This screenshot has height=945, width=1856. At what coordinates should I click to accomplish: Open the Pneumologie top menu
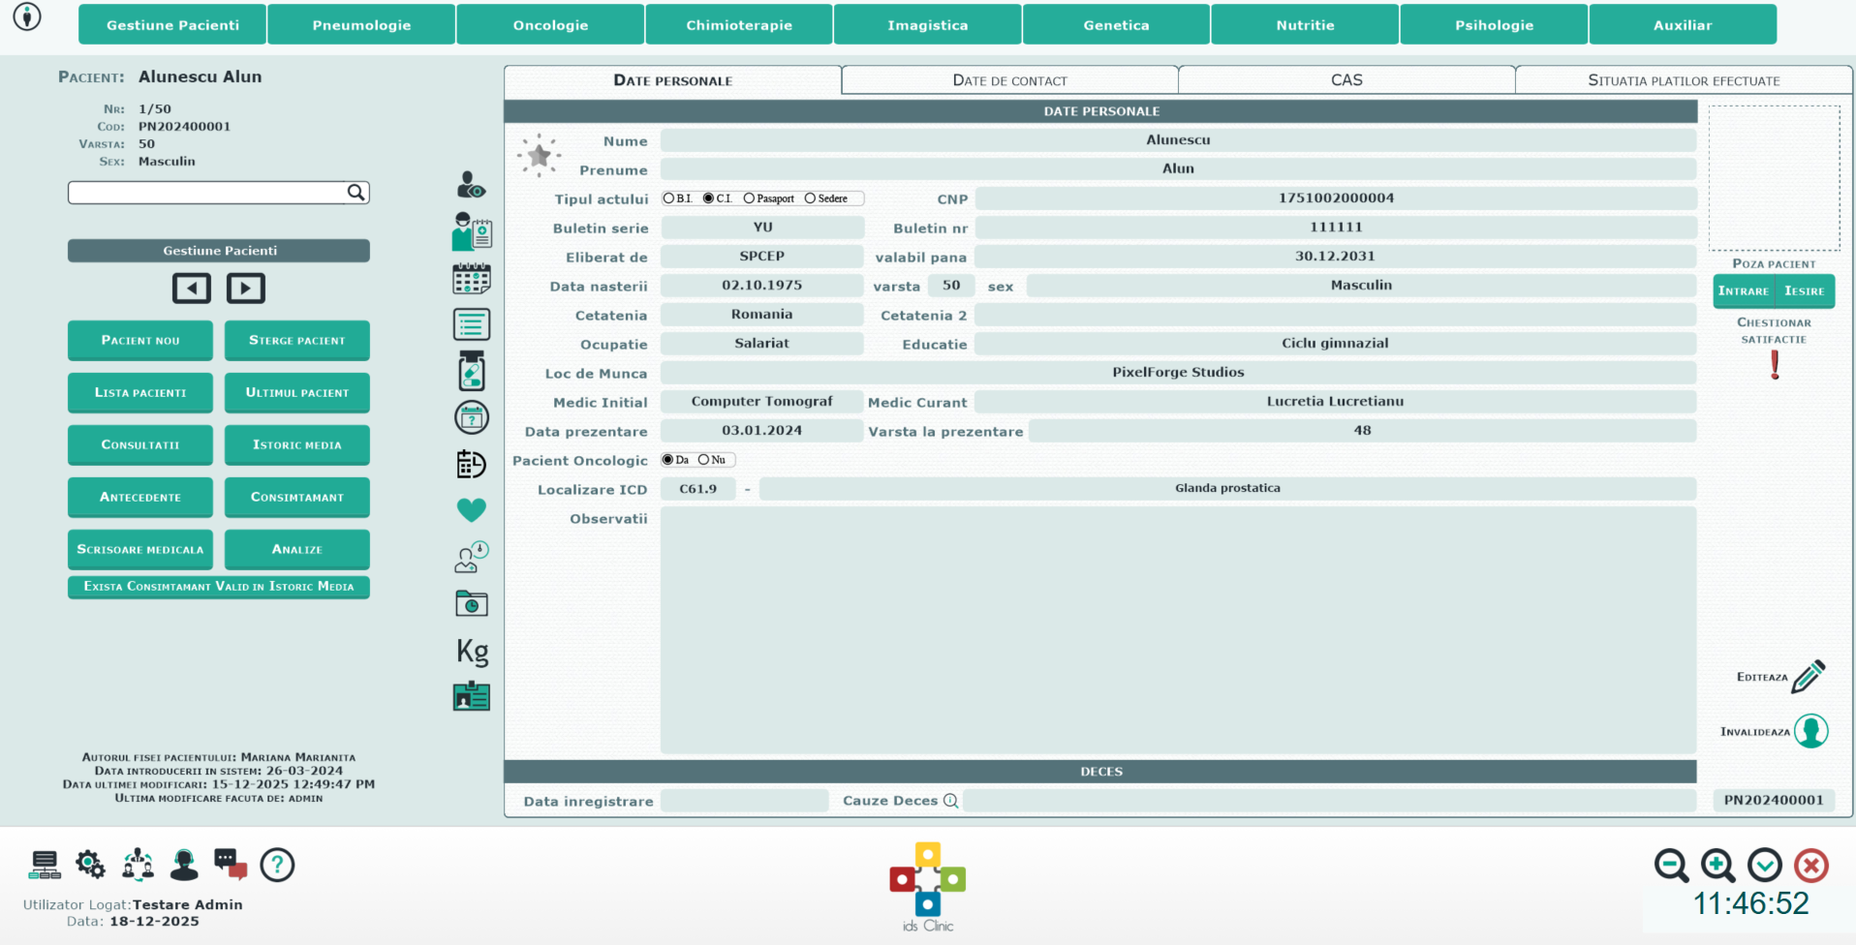361,25
